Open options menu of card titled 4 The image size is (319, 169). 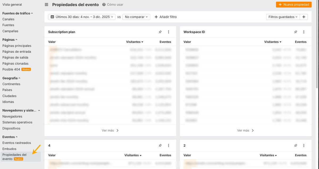tap(169, 145)
